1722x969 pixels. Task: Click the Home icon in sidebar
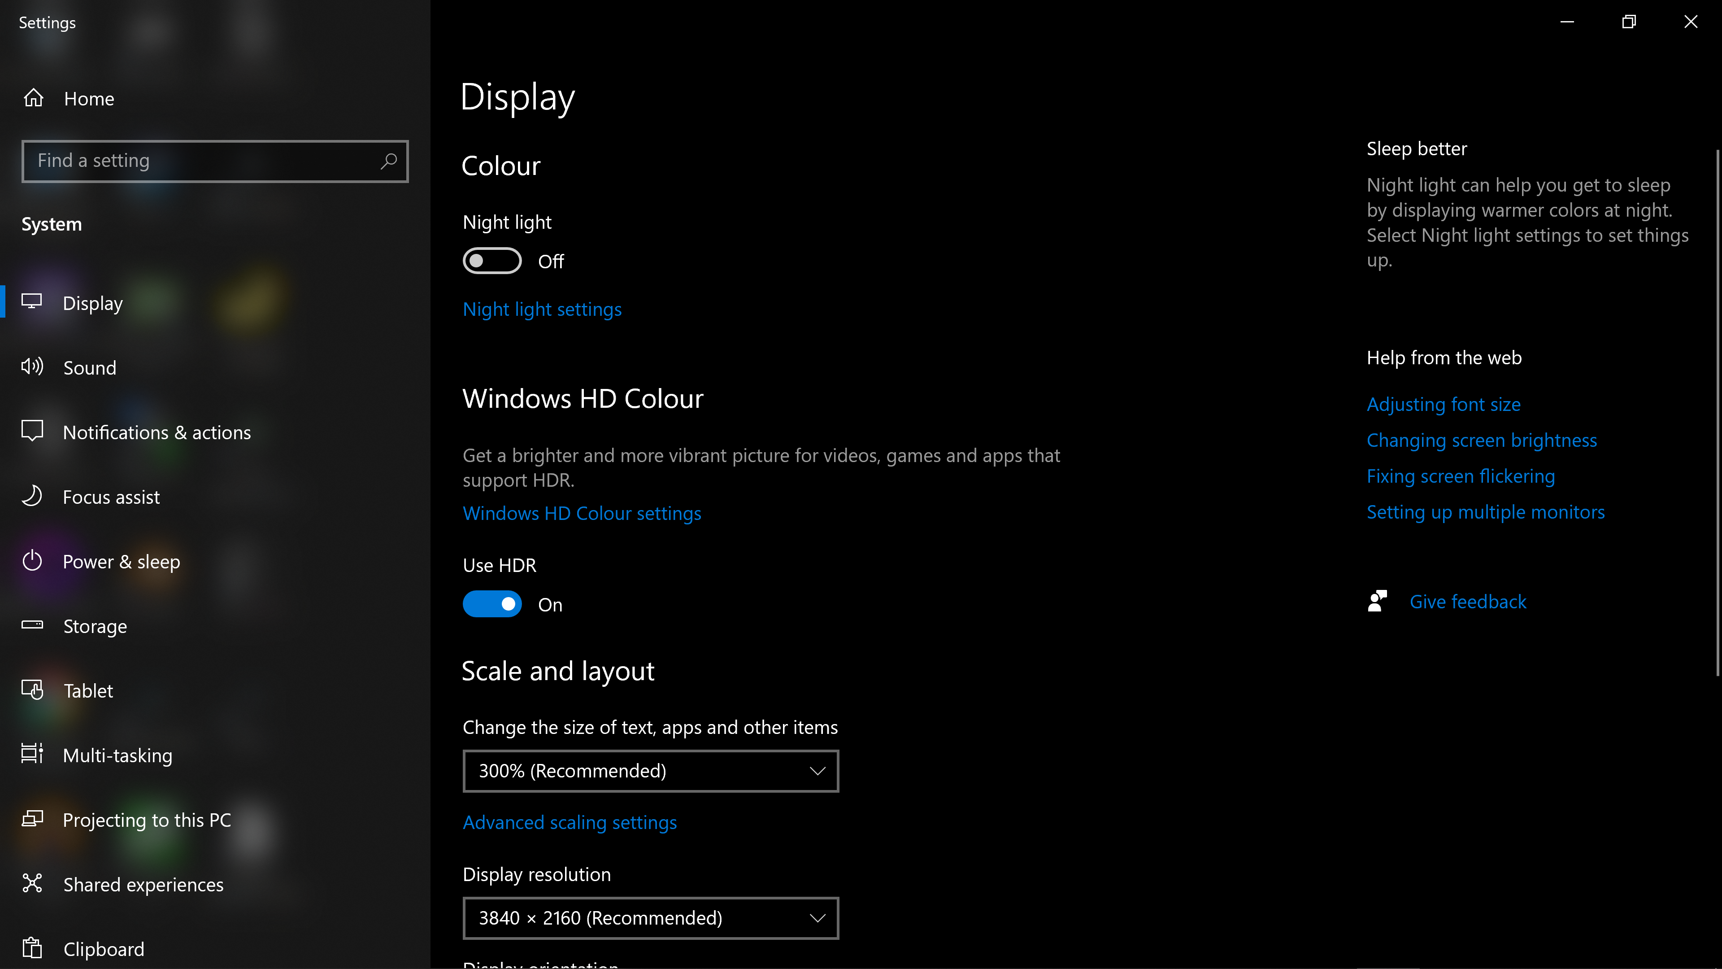pyautogui.click(x=34, y=98)
